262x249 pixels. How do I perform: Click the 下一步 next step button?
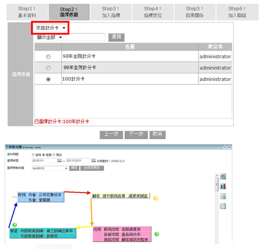coord(136,135)
